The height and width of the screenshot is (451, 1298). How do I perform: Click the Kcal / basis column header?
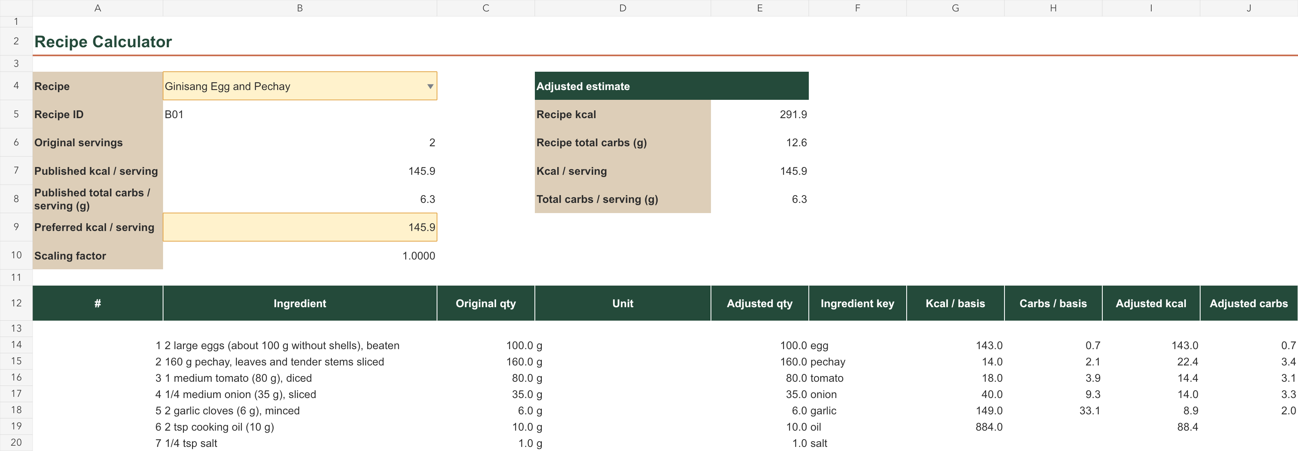coord(956,303)
